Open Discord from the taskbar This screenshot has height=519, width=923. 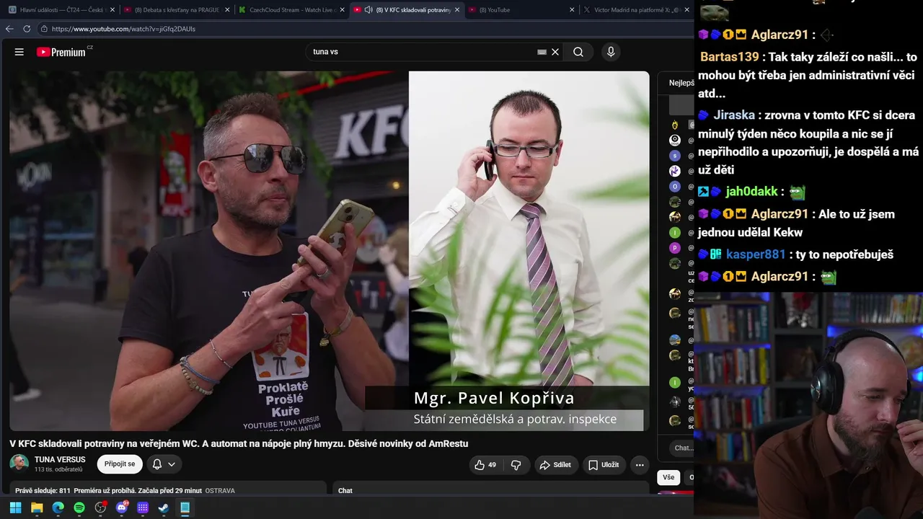tap(122, 507)
